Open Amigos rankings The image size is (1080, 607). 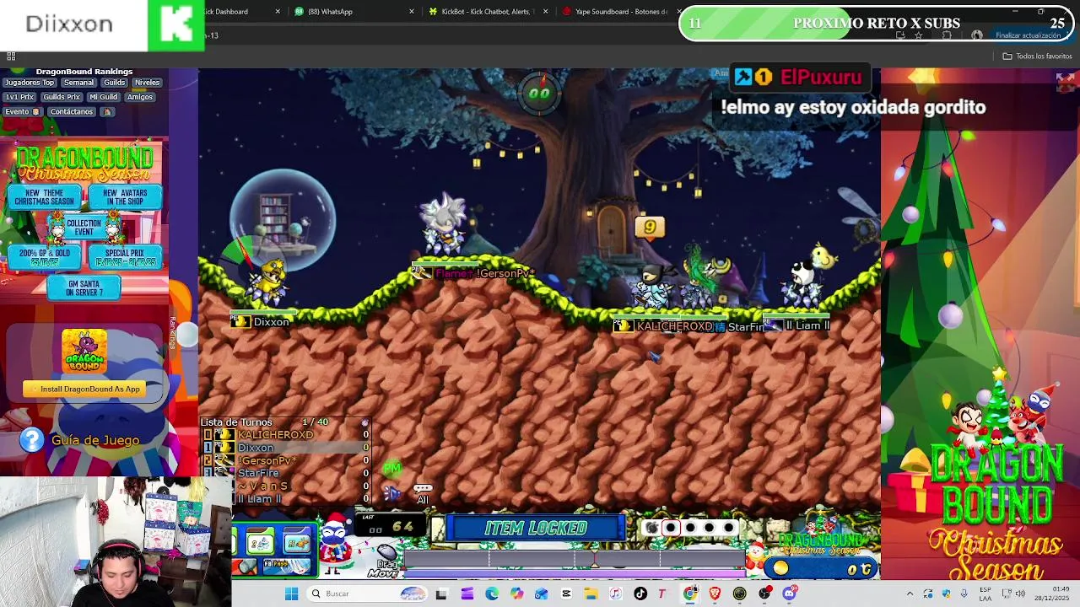[140, 97]
